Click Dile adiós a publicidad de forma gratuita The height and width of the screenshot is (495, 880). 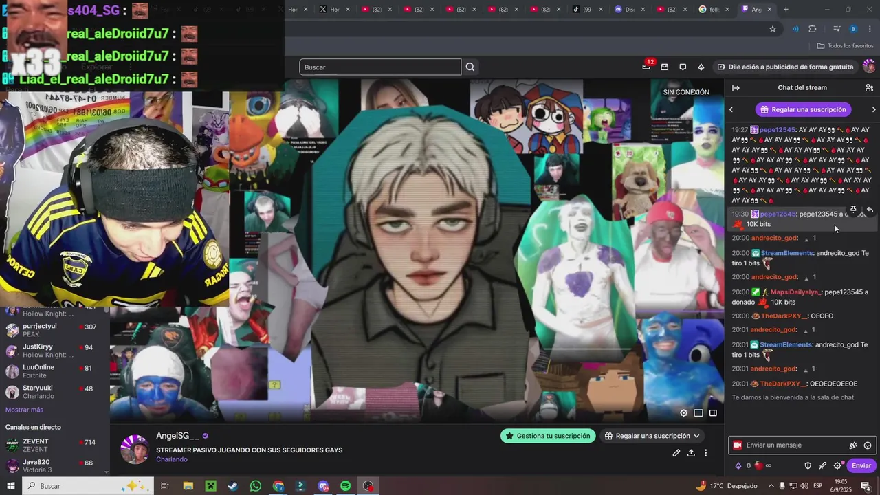click(x=785, y=67)
